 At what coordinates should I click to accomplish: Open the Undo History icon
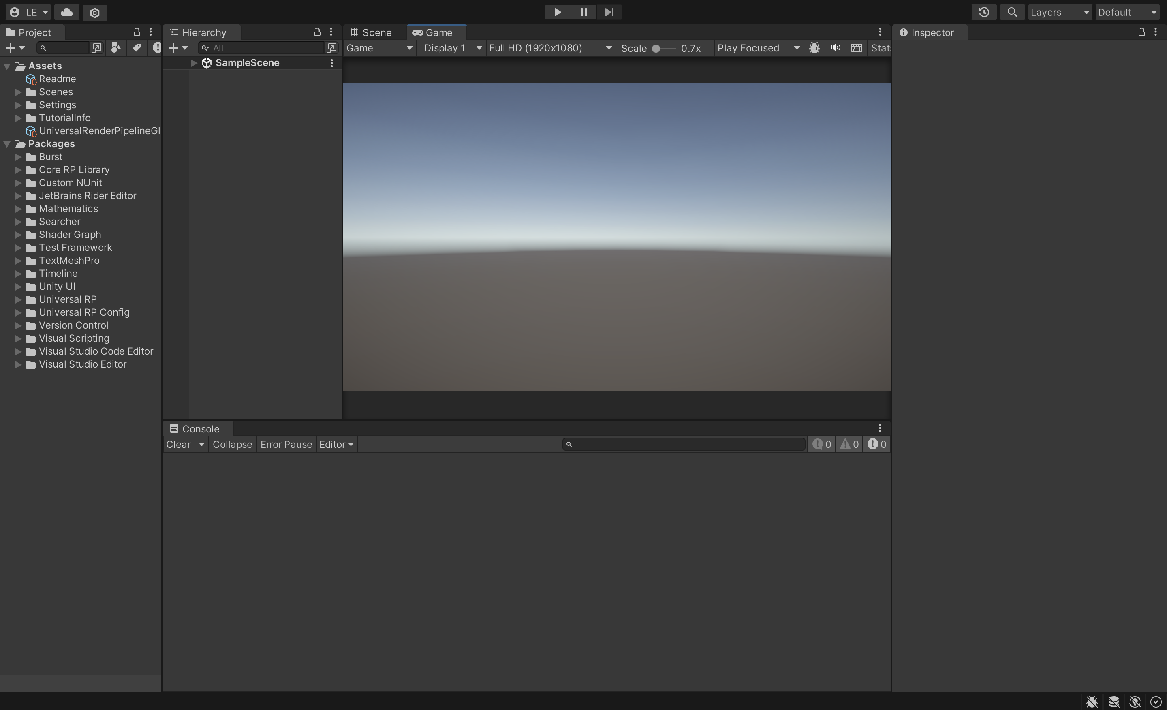pyautogui.click(x=984, y=12)
